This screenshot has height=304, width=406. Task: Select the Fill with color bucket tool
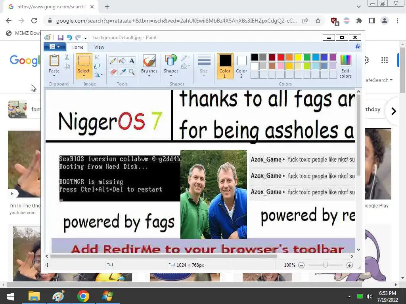122,61
